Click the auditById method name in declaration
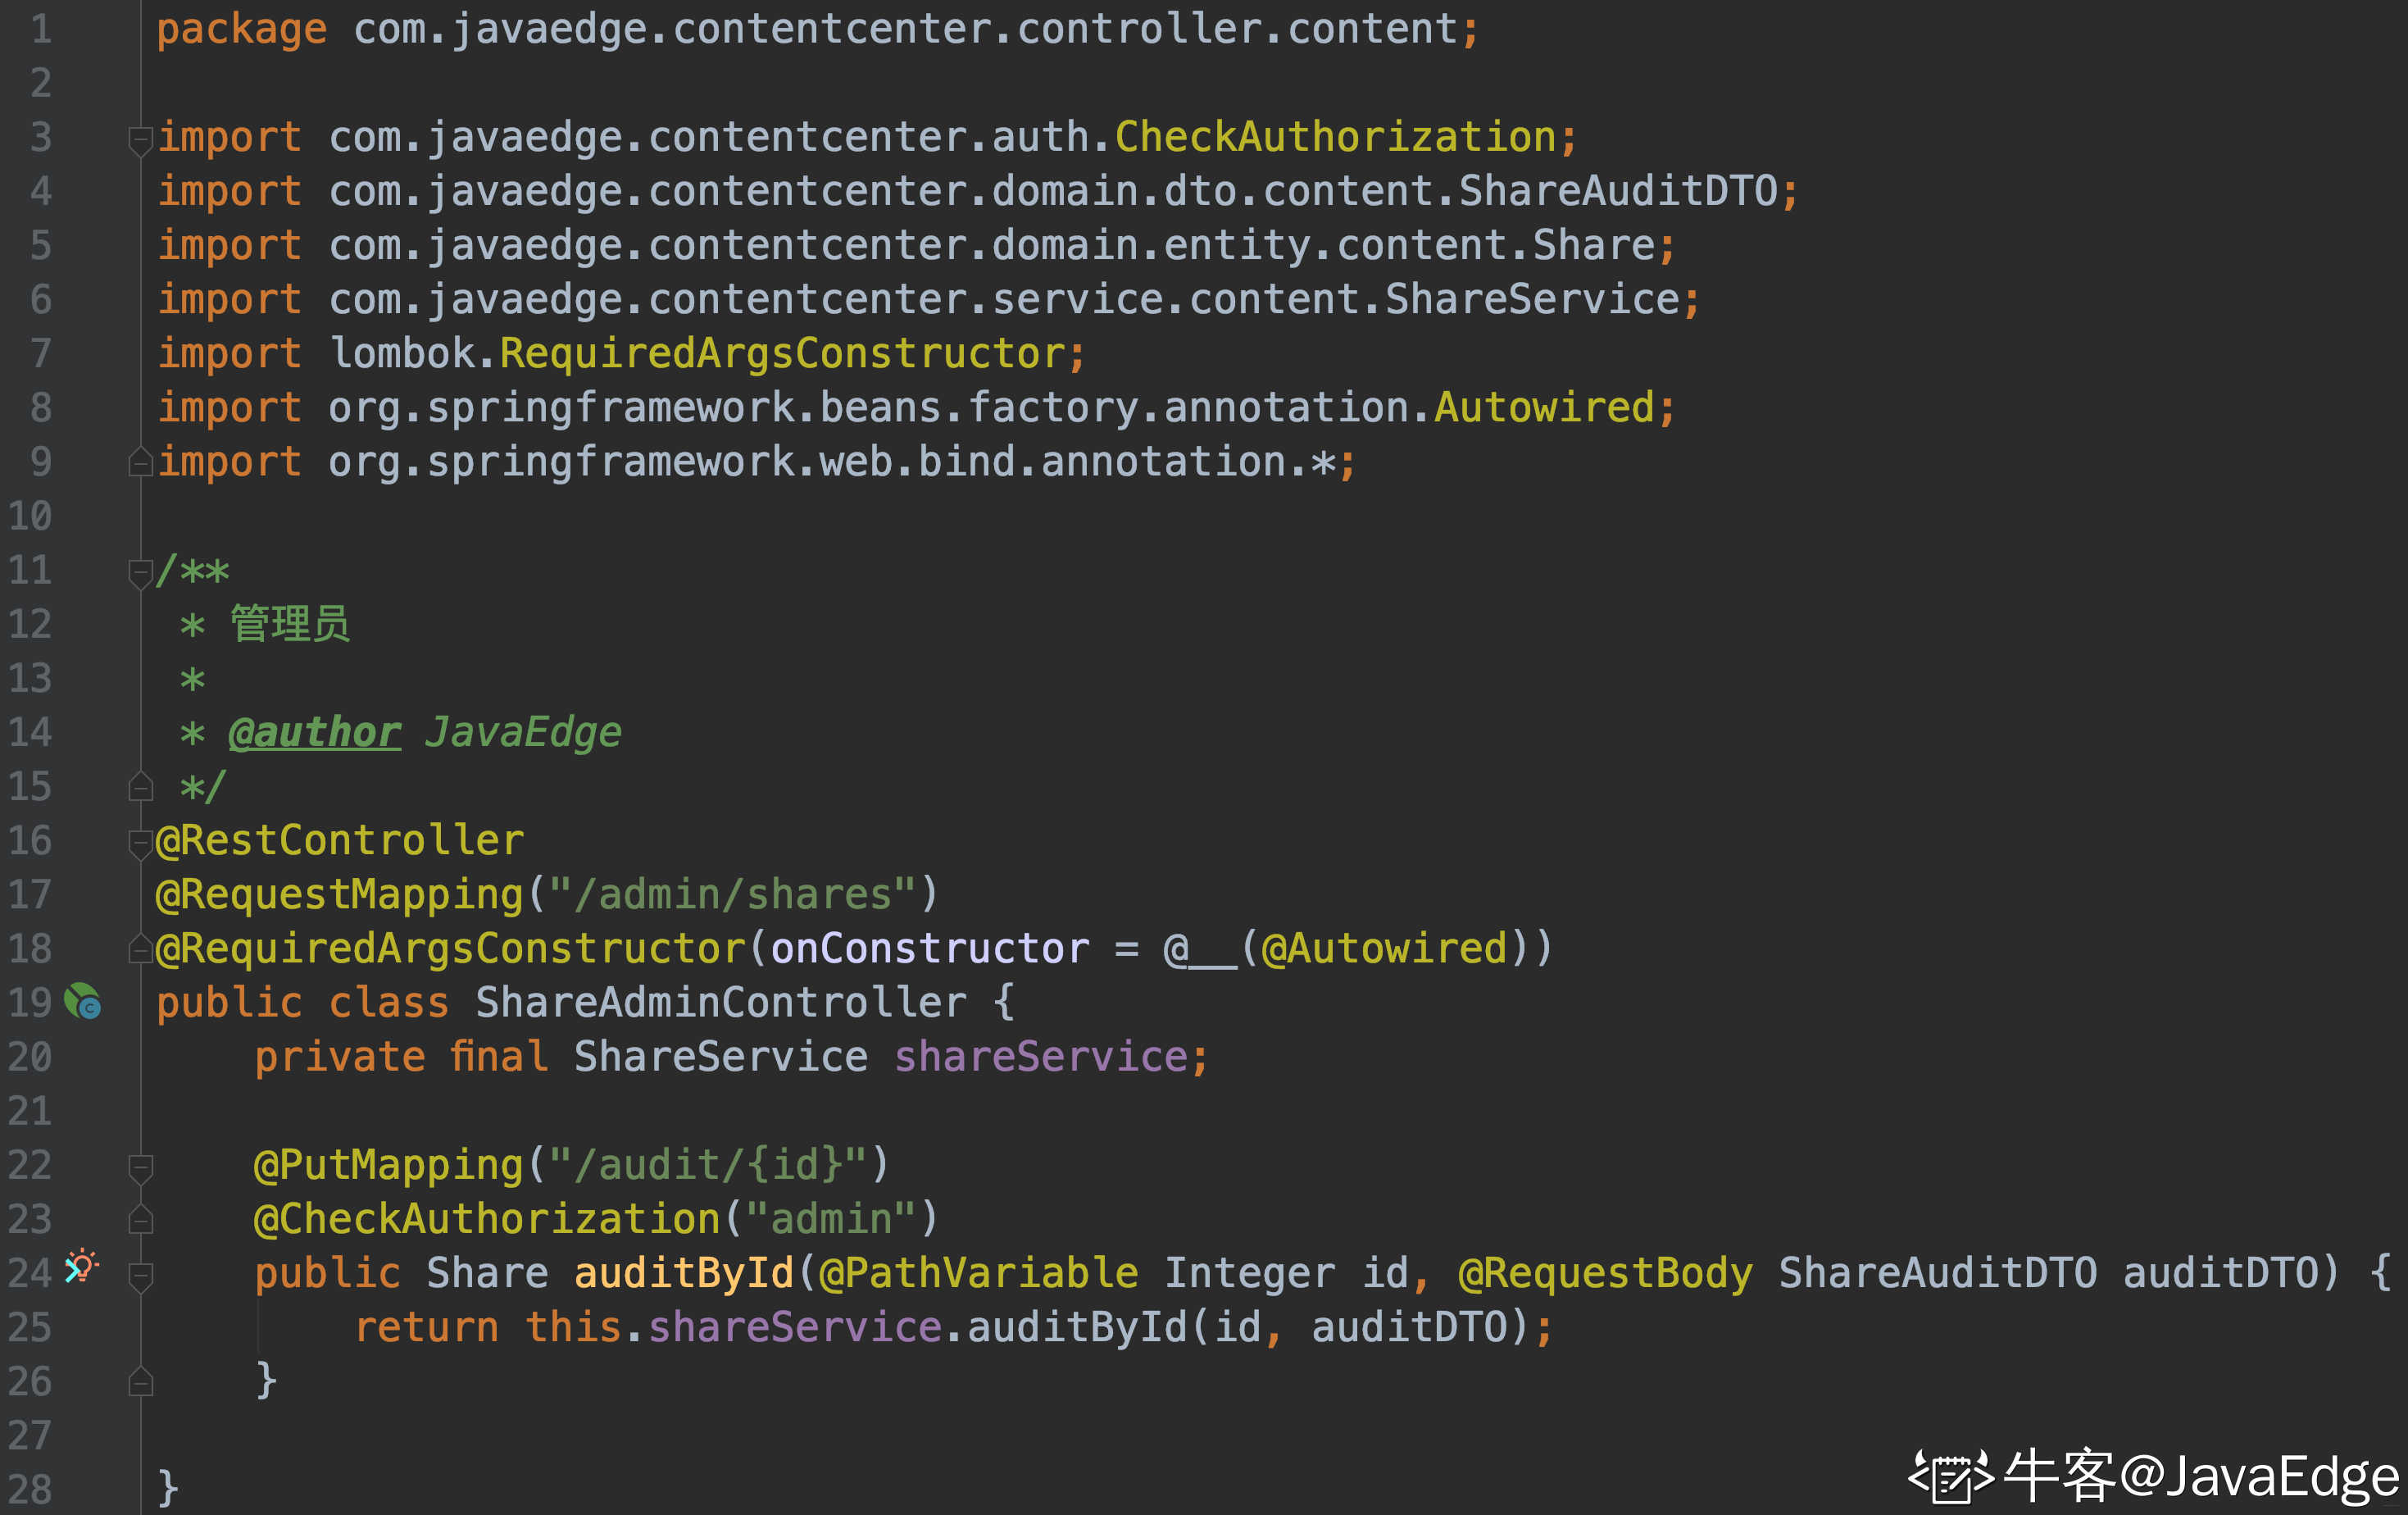Screen dimensions: 2408x1515 pos(683,1273)
